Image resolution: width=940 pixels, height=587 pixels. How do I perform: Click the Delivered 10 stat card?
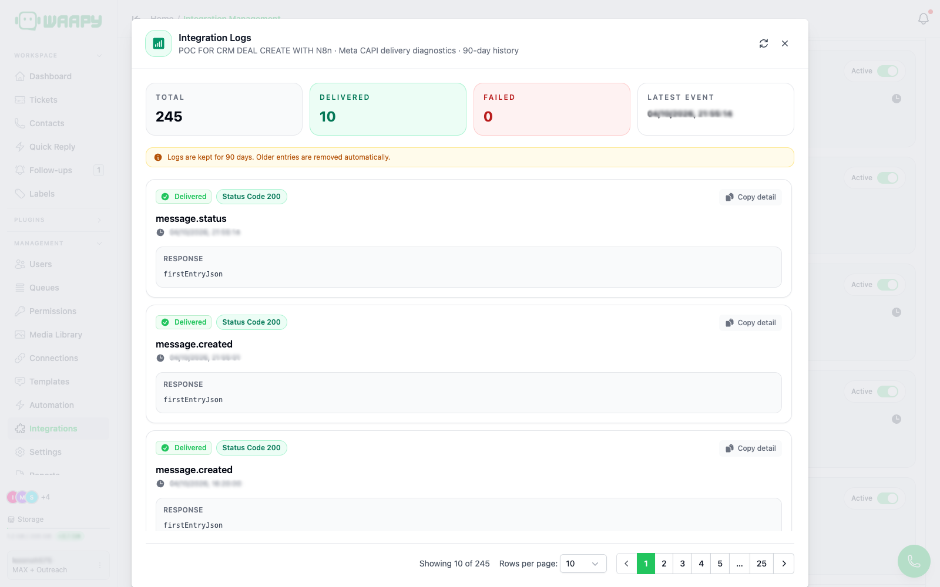point(388,109)
